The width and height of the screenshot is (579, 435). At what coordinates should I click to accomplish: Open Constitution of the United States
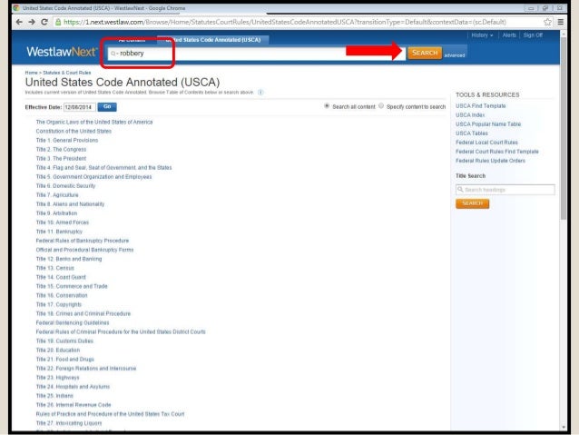pos(74,131)
